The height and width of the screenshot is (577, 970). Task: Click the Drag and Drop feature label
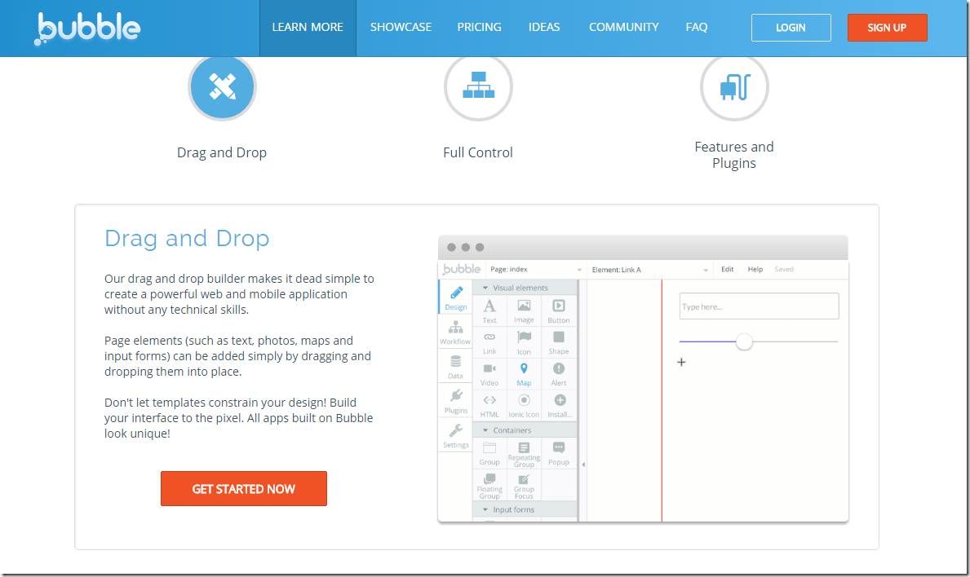[222, 152]
